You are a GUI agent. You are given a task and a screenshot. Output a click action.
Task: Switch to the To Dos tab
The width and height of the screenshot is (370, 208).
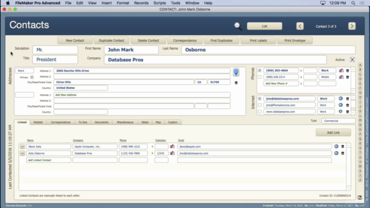click(x=83, y=122)
